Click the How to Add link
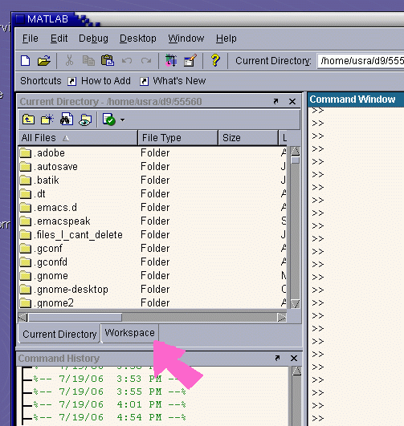This screenshot has width=404, height=426. point(106,81)
